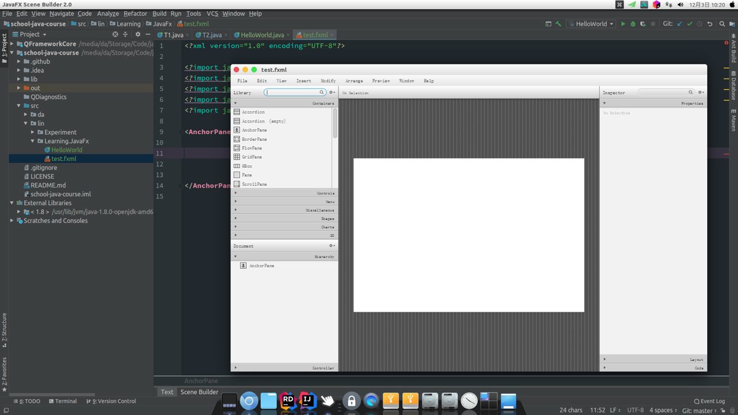Click Git Show History clock icon
738x415 pixels.
click(699, 24)
